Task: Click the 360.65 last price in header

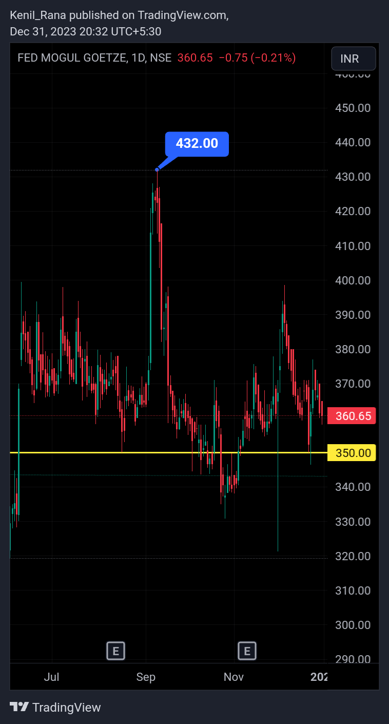Action: pyautogui.click(x=195, y=58)
